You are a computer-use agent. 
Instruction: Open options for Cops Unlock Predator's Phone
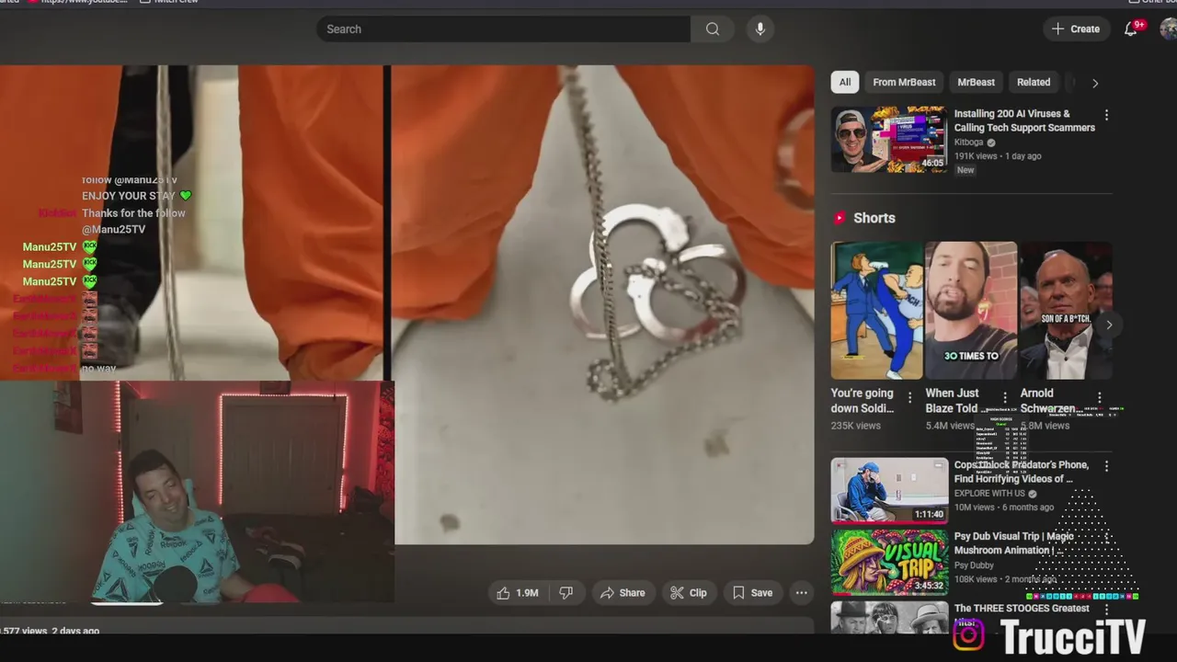point(1106,466)
